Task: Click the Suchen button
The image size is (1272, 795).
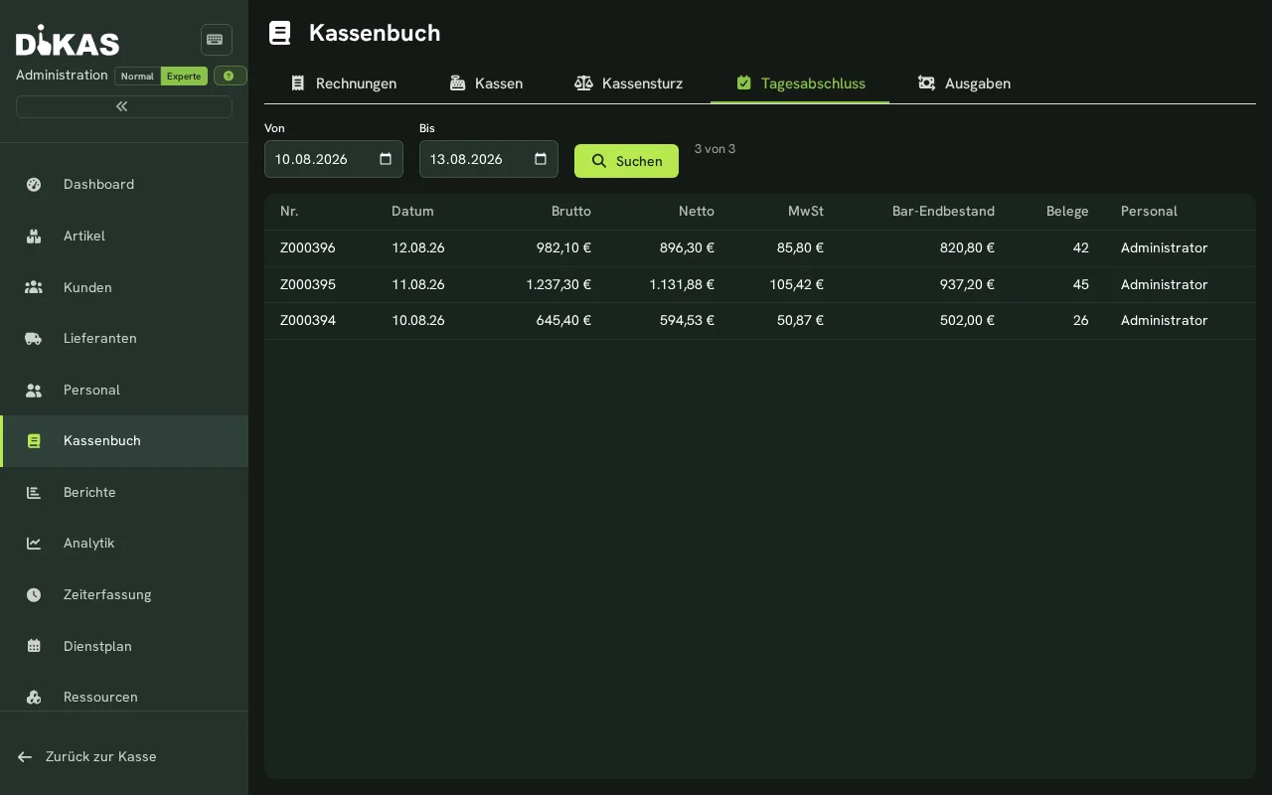Action: tap(626, 161)
